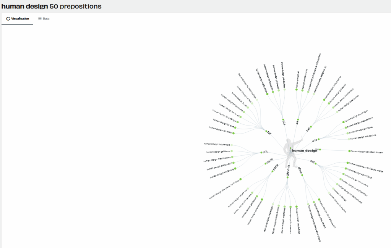Select the 'bis' branch node
The image size is (391, 248).
click(283, 119)
